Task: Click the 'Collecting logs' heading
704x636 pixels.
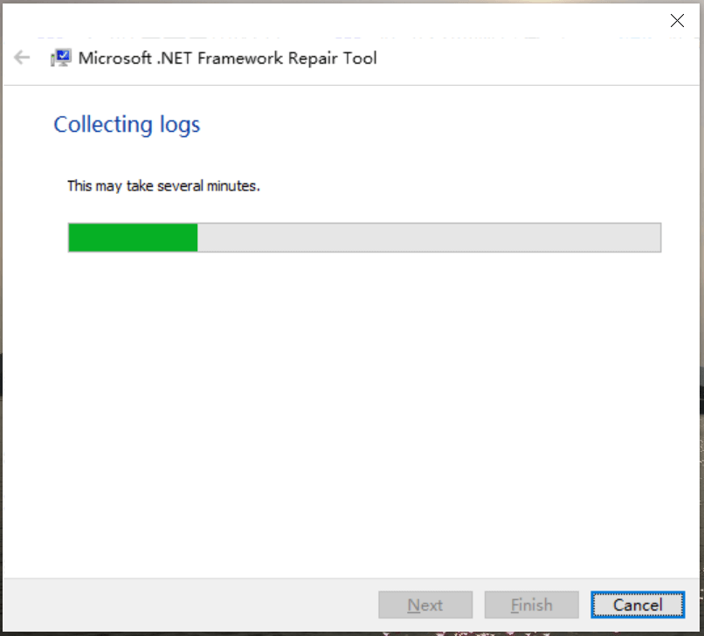Action: click(x=127, y=125)
